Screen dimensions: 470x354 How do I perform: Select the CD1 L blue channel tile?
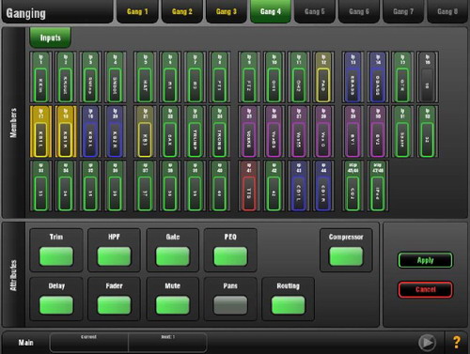pos(298,186)
